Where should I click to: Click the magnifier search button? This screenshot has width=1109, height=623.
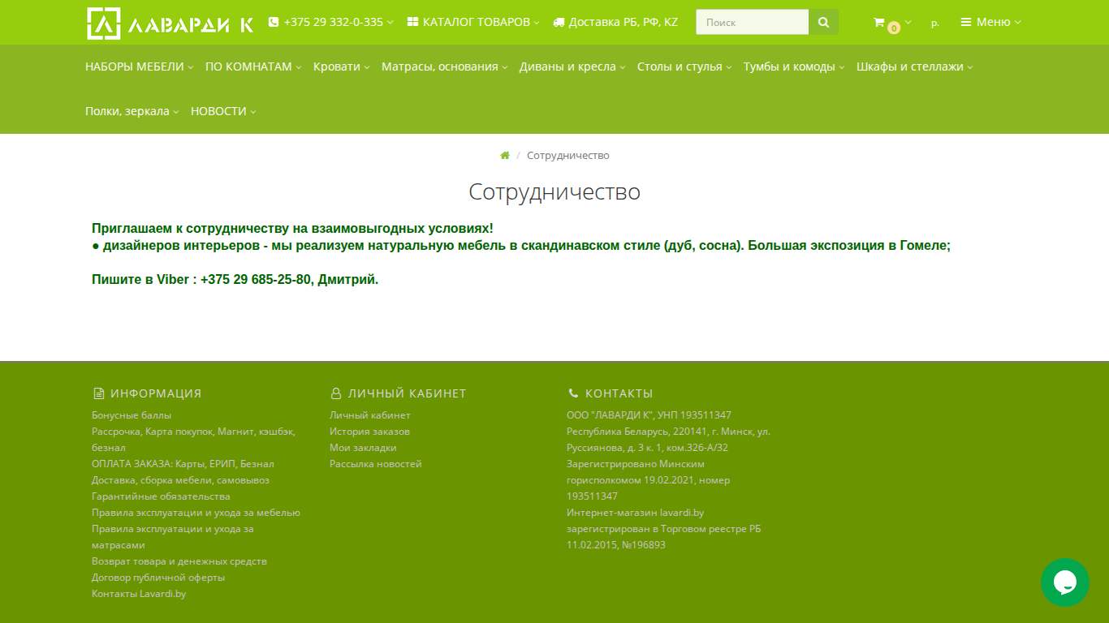(x=823, y=22)
